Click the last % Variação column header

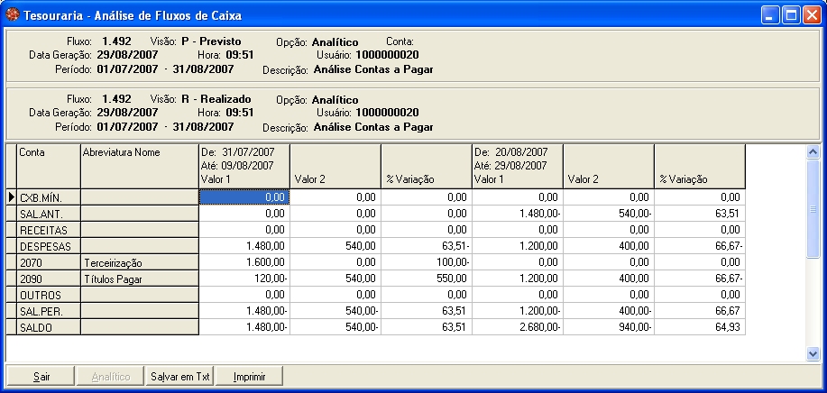pyautogui.click(x=700, y=167)
